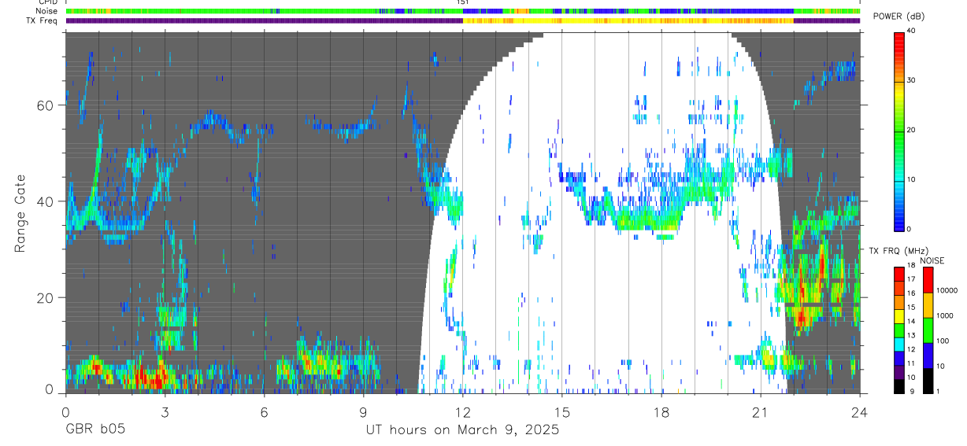Click the TX FRQ (MHz) color scale bar

pos(898,330)
